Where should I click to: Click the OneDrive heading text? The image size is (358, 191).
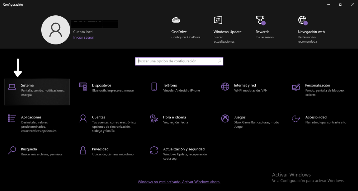pos(179,32)
